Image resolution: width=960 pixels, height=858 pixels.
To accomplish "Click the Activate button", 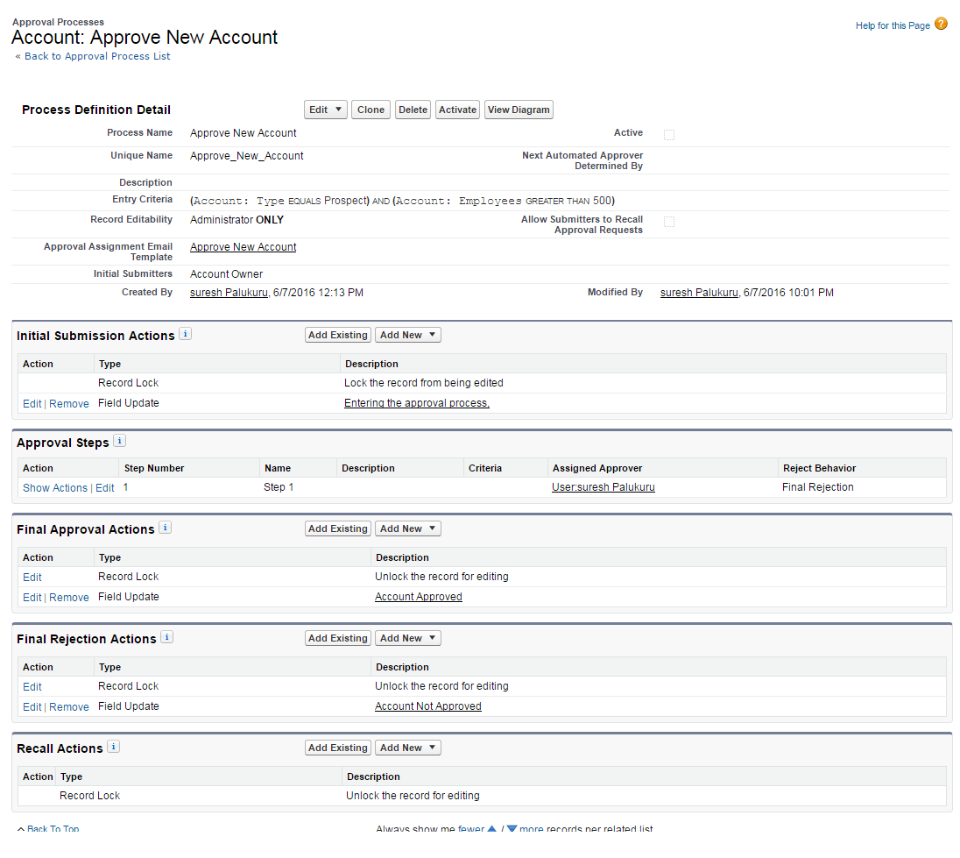I will tap(457, 110).
